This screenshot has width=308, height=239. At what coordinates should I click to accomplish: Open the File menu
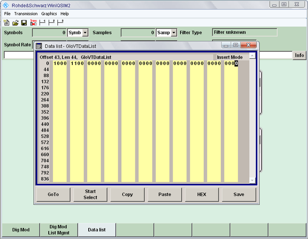tap(7, 14)
